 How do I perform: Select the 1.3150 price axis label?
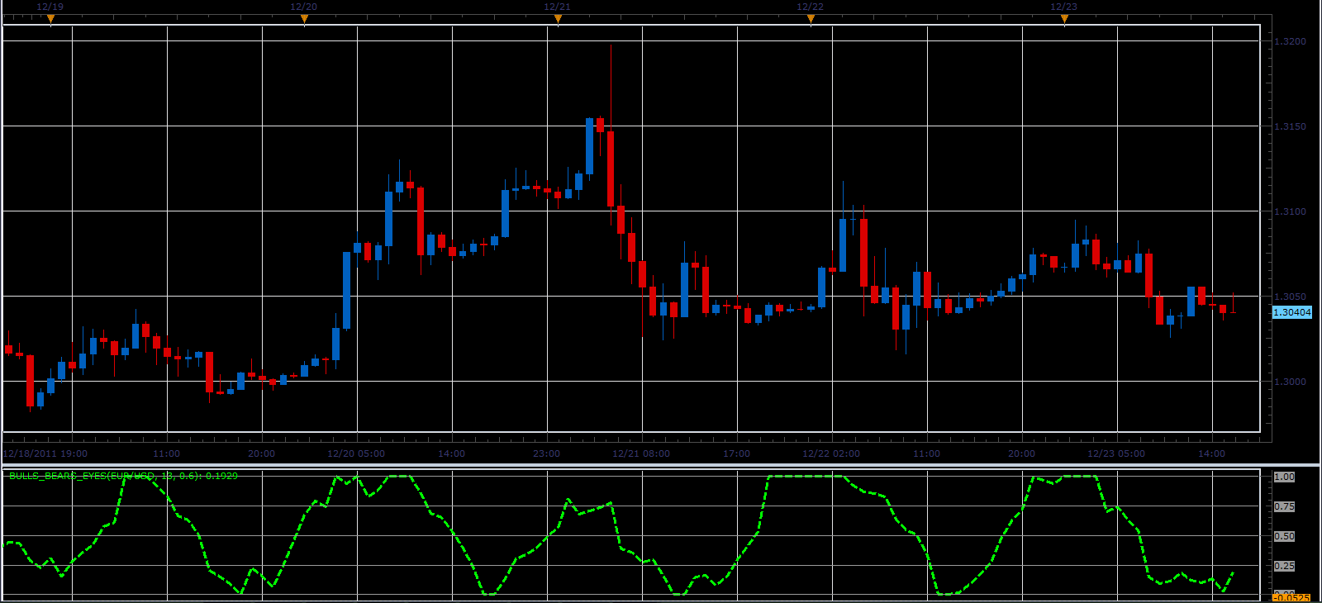[x=1291, y=126]
